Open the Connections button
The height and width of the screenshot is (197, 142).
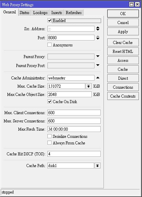[123, 87]
